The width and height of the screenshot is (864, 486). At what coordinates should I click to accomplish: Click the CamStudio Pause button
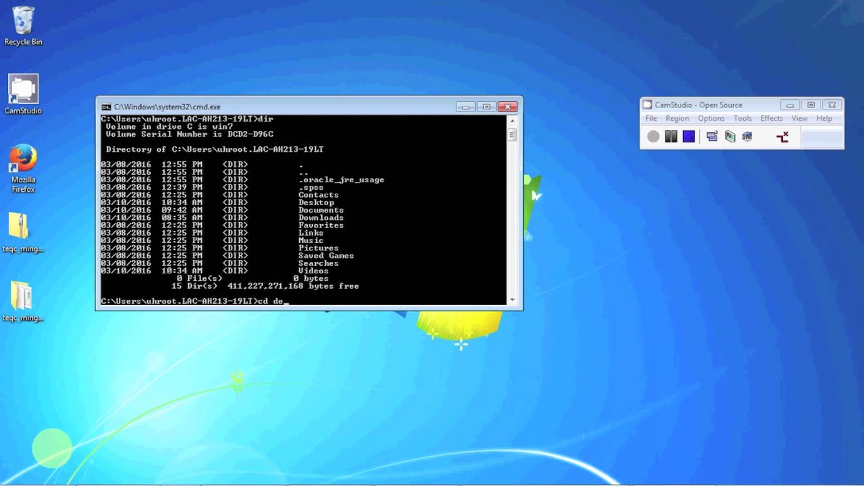(x=670, y=136)
